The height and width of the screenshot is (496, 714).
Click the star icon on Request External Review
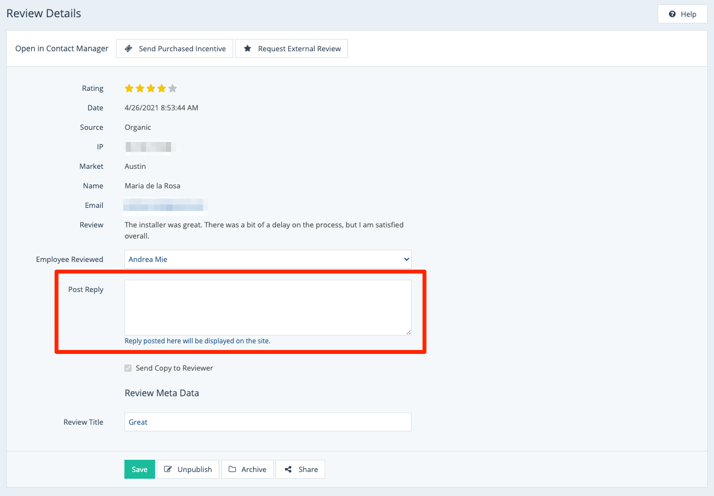[x=248, y=48]
